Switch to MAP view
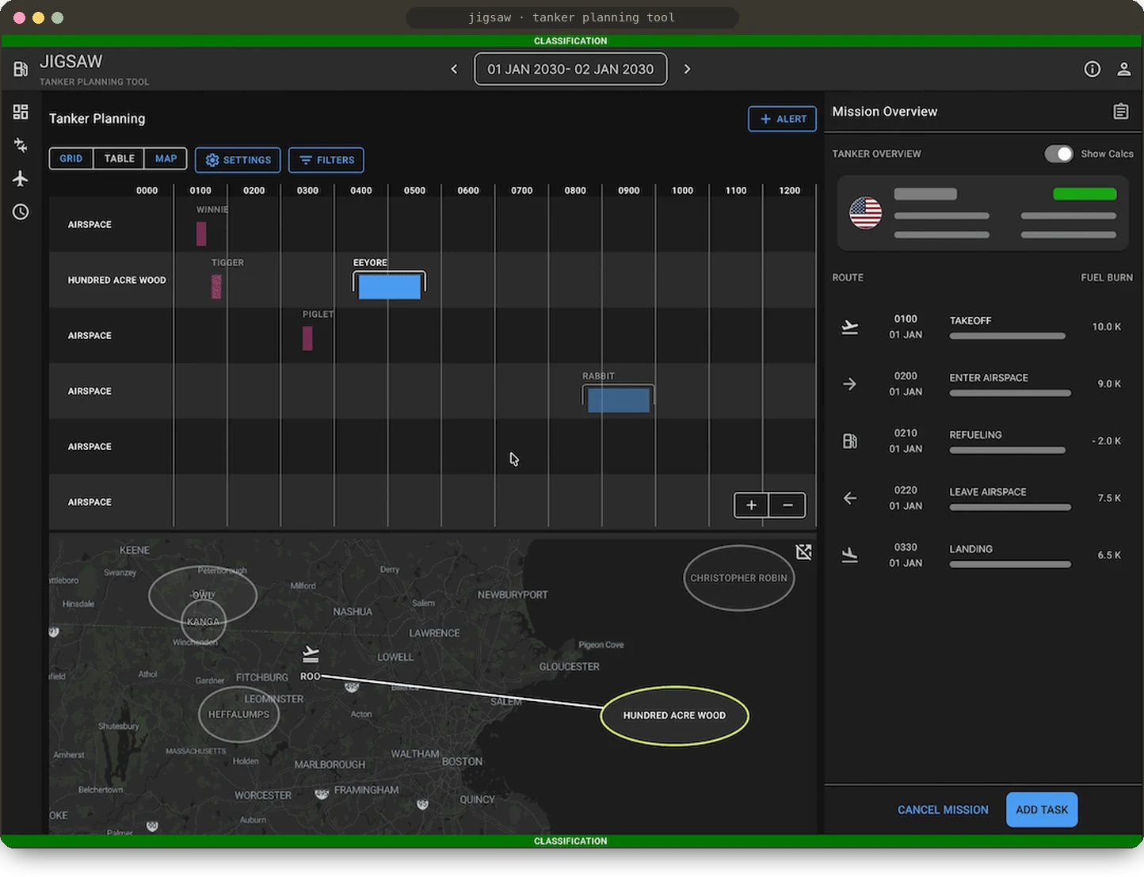Image resolution: width=1144 pixels, height=877 pixels. pyautogui.click(x=166, y=158)
